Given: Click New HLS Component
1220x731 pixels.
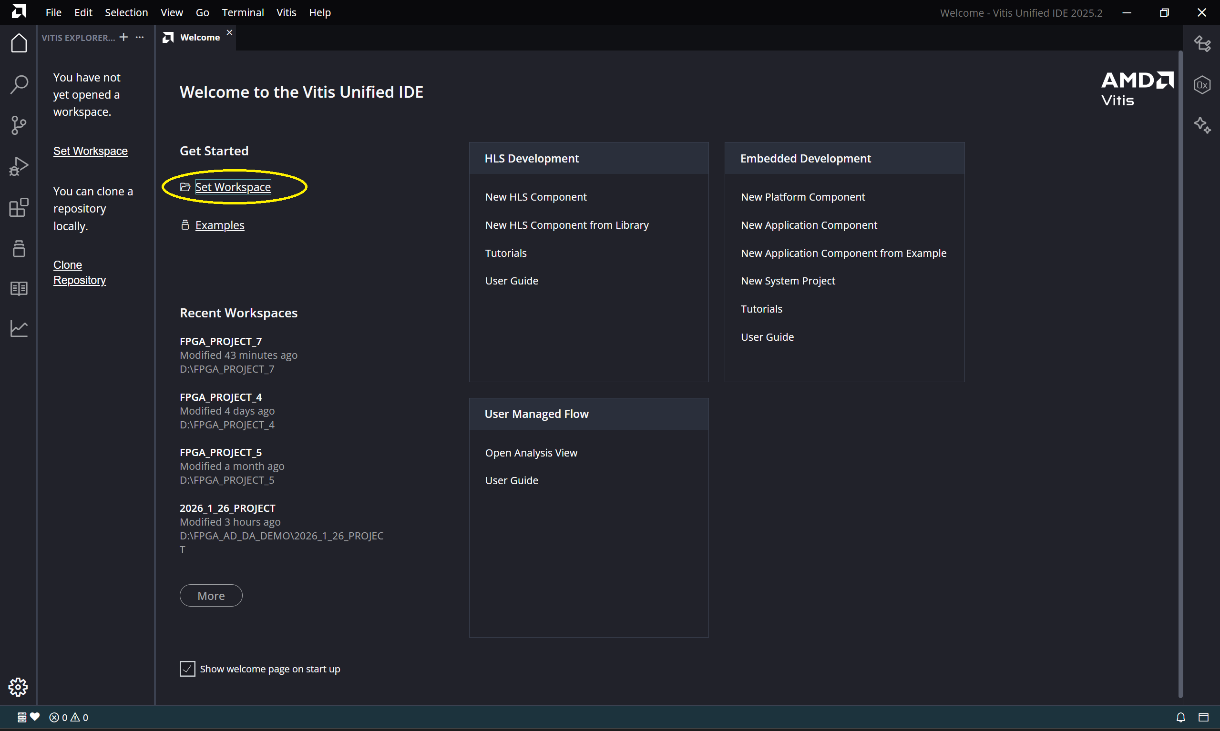Looking at the screenshot, I should (536, 197).
